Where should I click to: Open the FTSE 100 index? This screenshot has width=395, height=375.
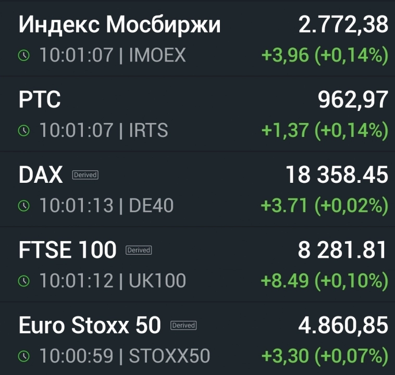tap(67, 251)
